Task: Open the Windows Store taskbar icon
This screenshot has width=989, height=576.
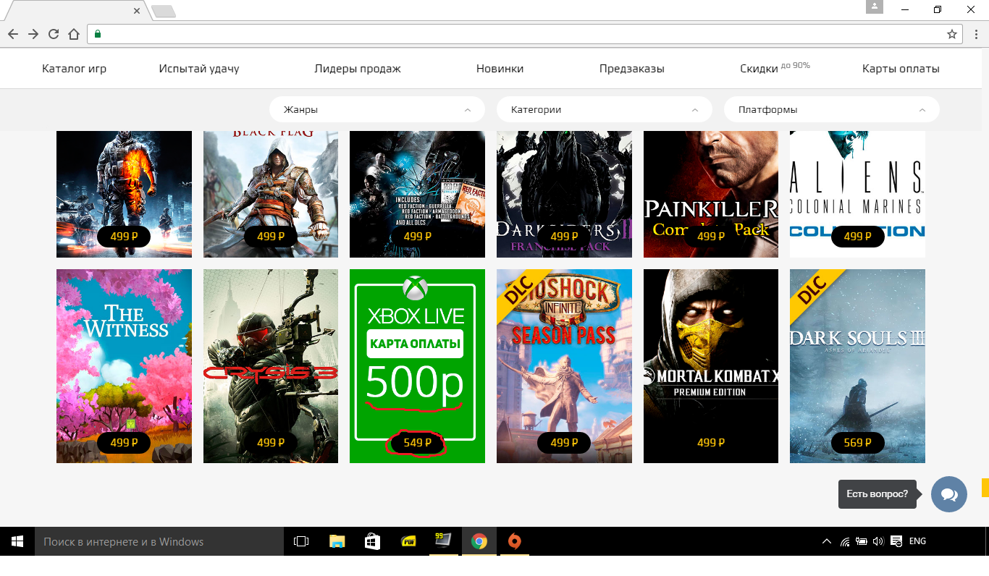Action: (372, 541)
